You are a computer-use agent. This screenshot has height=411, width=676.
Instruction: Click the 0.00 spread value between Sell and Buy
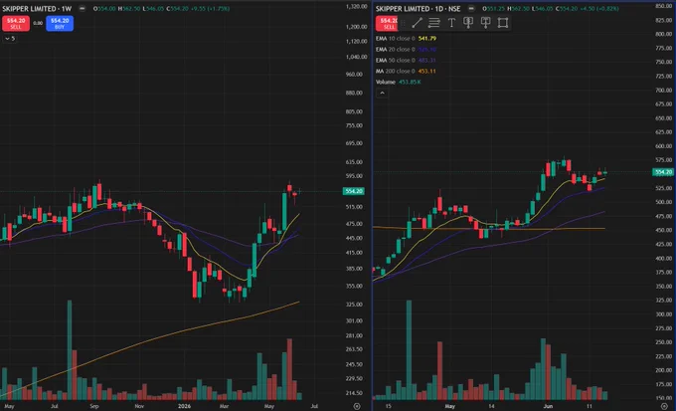pos(38,23)
